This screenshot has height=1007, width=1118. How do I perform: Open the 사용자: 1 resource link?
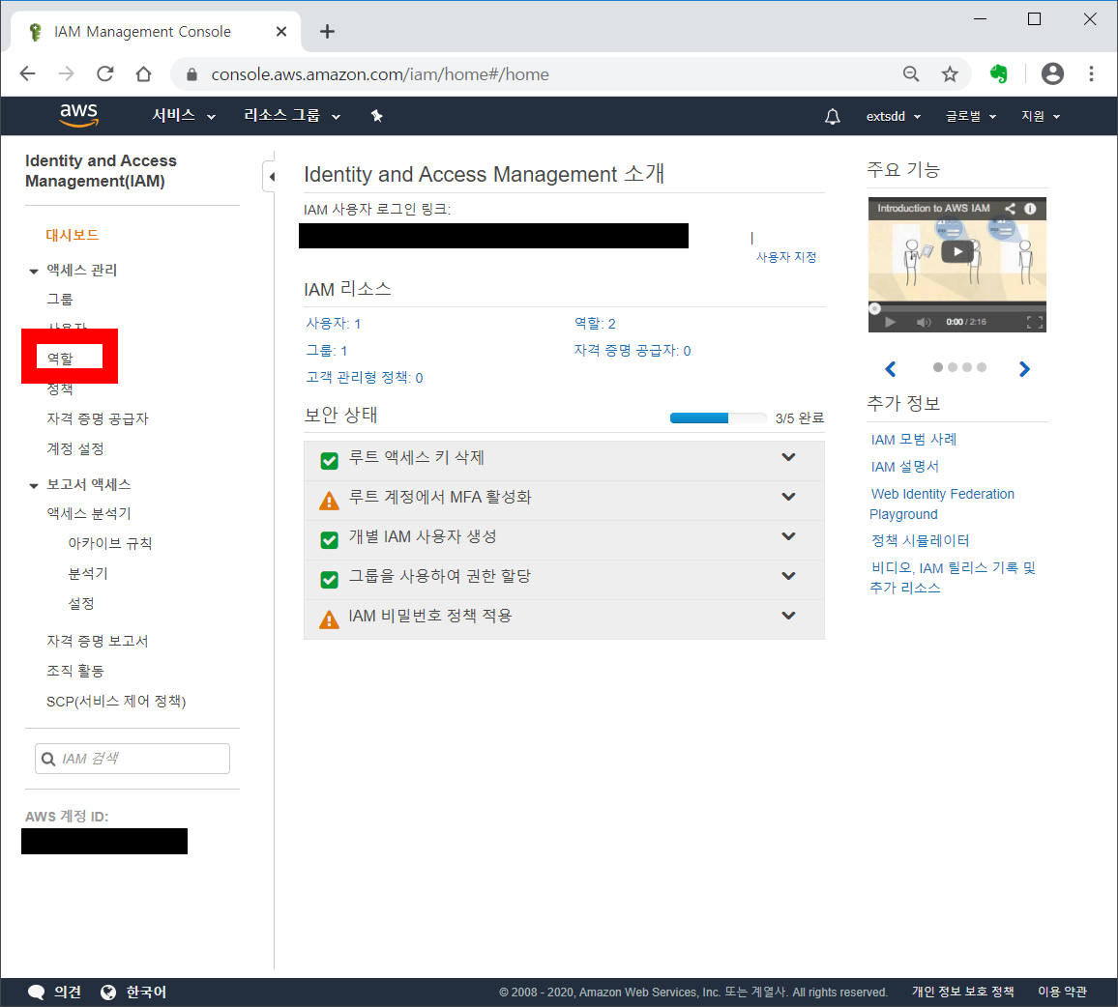click(333, 324)
